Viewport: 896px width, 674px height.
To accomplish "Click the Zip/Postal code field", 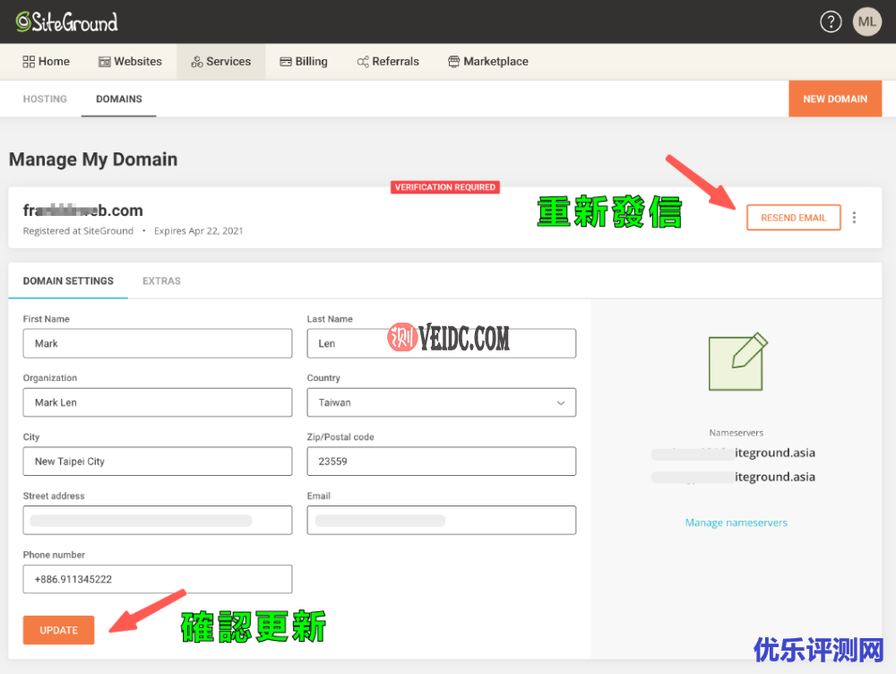I will pos(441,461).
